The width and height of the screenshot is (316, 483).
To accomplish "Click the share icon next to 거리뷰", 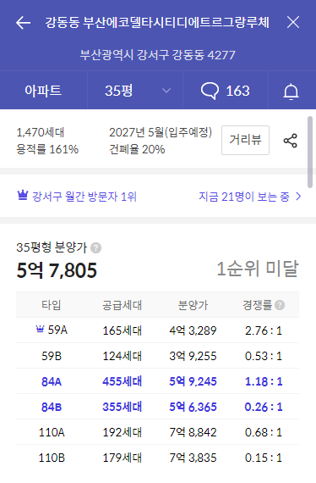I will pyautogui.click(x=290, y=141).
